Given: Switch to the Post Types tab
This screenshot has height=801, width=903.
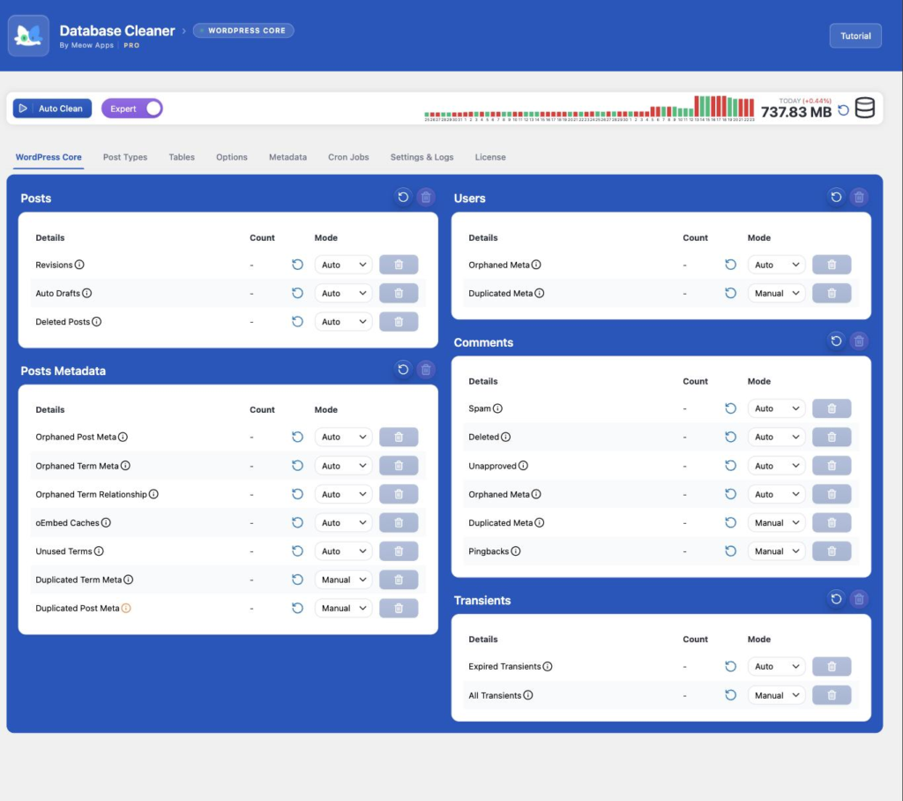Looking at the screenshot, I should point(125,157).
